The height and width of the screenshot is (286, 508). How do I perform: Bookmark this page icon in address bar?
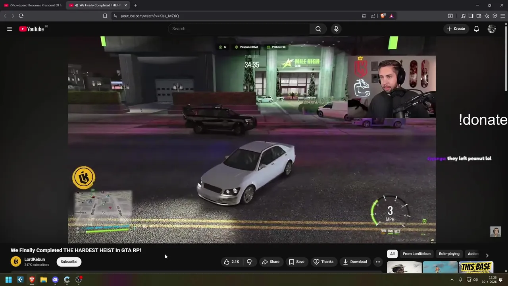click(x=105, y=16)
